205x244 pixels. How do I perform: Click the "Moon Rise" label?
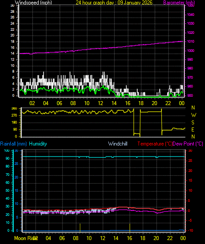point(26,238)
